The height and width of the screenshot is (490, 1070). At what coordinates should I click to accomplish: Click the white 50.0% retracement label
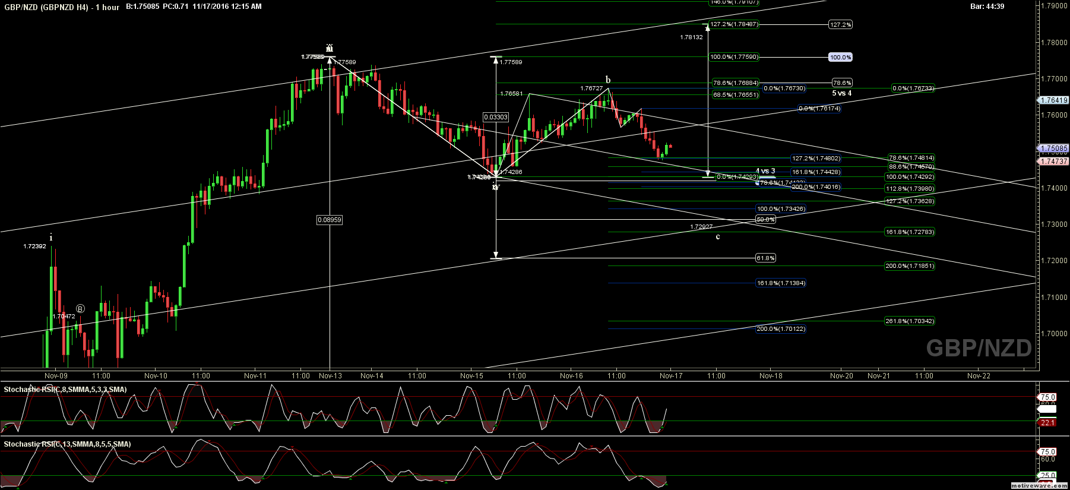pos(766,220)
